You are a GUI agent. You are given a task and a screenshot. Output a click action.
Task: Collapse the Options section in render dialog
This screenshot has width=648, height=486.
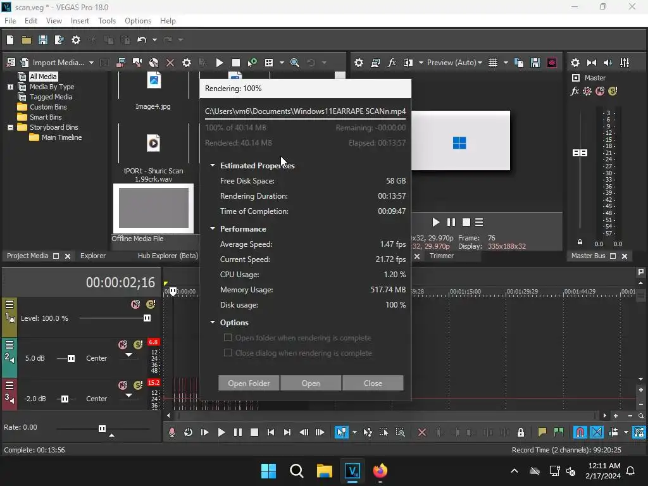click(213, 322)
